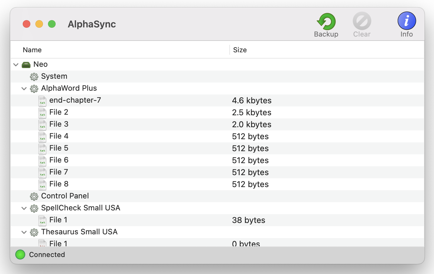The image size is (434, 274).
Task: Click the AlphaWord Plus gear icon
Action: pyautogui.click(x=34, y=88)
